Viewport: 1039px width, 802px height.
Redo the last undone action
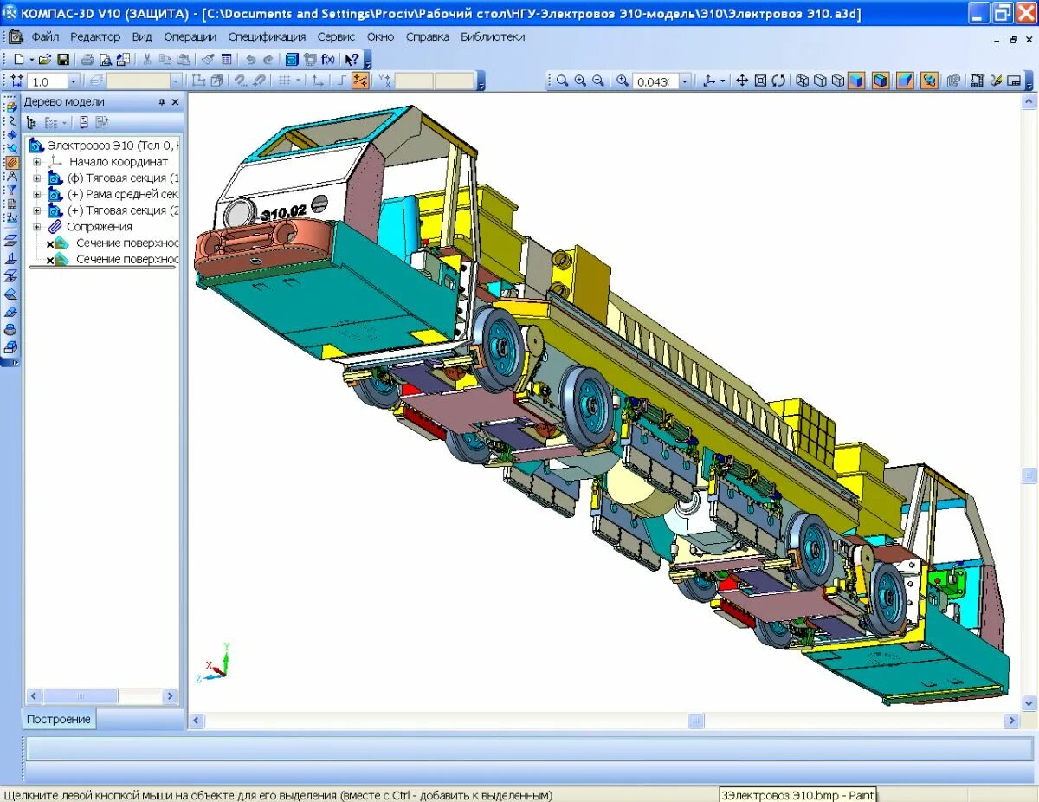point(268,60)
